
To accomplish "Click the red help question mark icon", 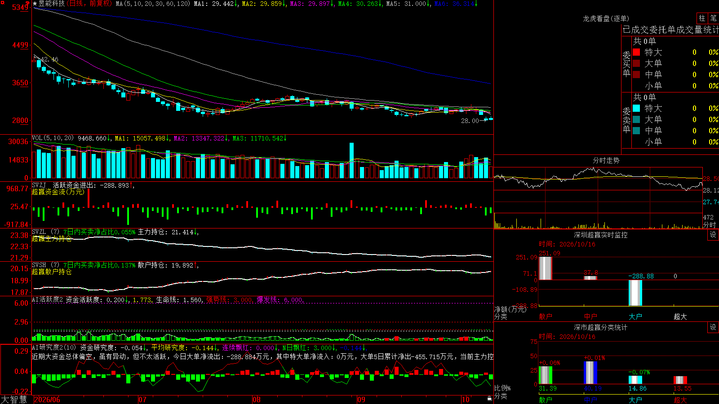I will (27, 4).
